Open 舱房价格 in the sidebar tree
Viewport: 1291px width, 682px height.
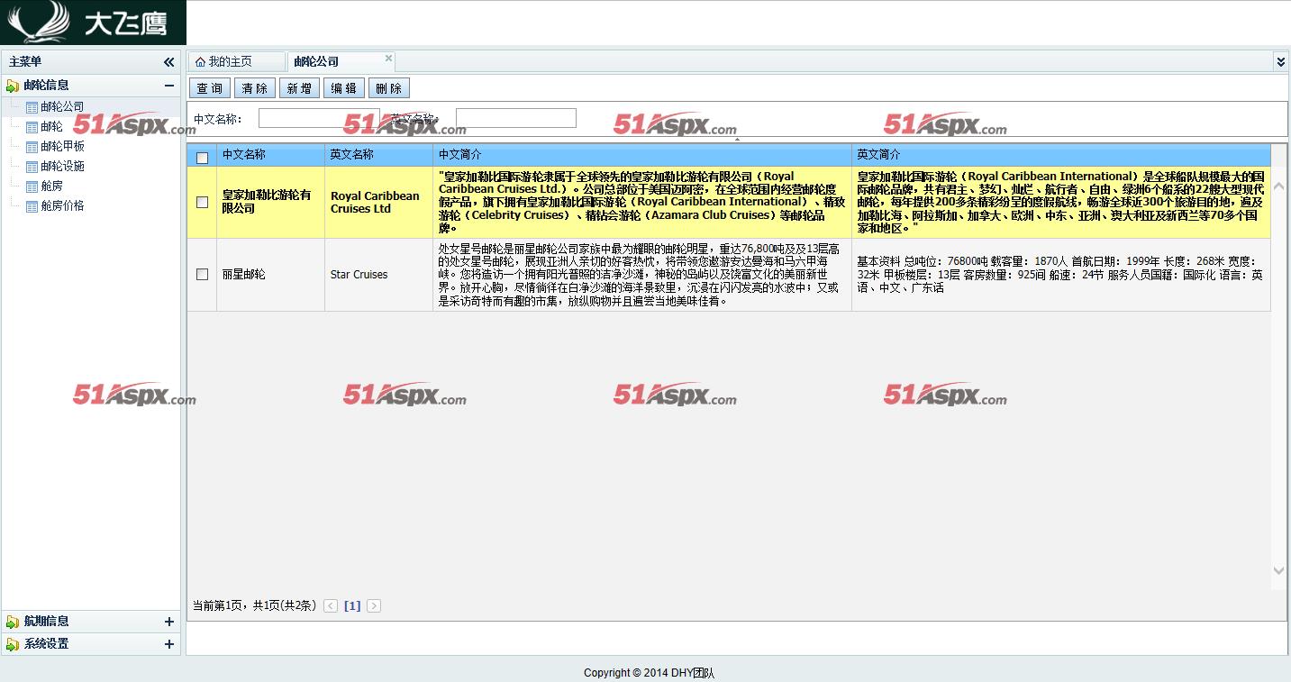[62, 206]
